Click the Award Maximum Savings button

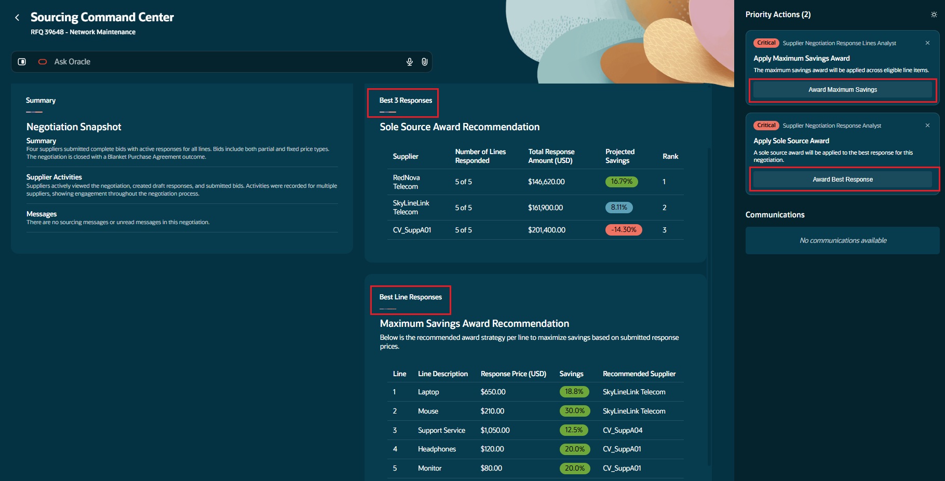click(843, 90)
